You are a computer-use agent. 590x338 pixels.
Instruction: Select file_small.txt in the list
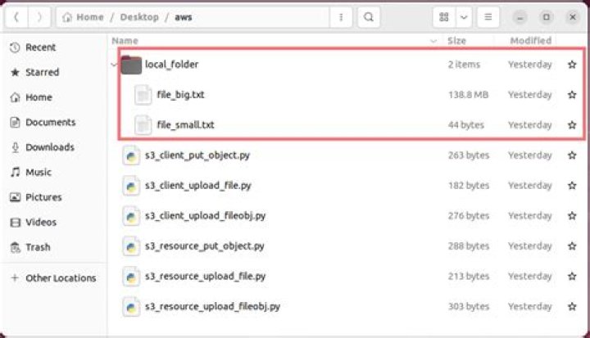(x=186, y=125)
